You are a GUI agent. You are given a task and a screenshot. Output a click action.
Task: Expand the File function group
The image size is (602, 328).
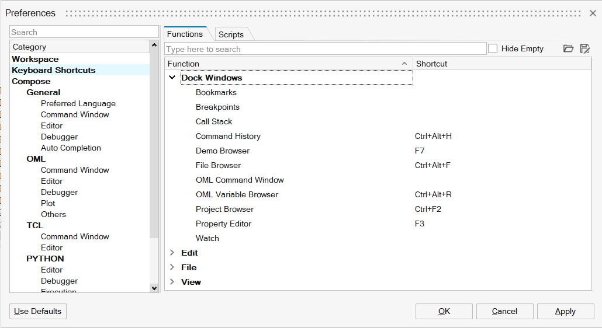(x=172, y=267)
